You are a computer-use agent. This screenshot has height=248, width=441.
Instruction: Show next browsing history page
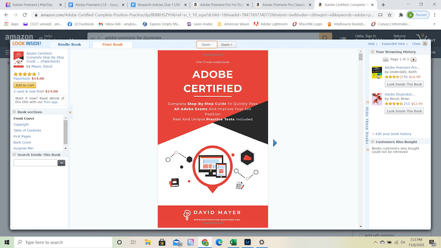tap(414, 59)
